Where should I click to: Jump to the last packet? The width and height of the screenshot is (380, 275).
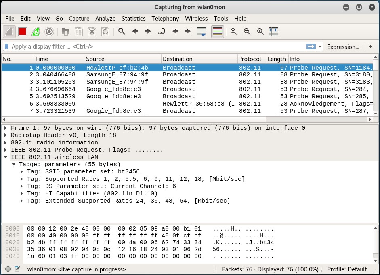click(188, 31)
